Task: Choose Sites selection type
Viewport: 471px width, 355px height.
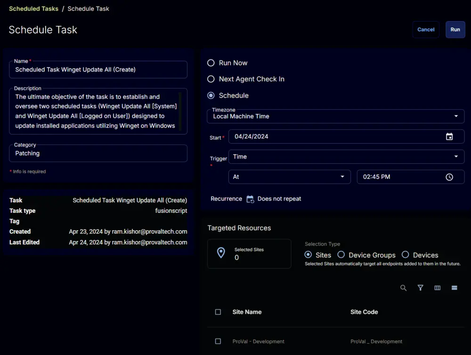Action: (308, 255)
